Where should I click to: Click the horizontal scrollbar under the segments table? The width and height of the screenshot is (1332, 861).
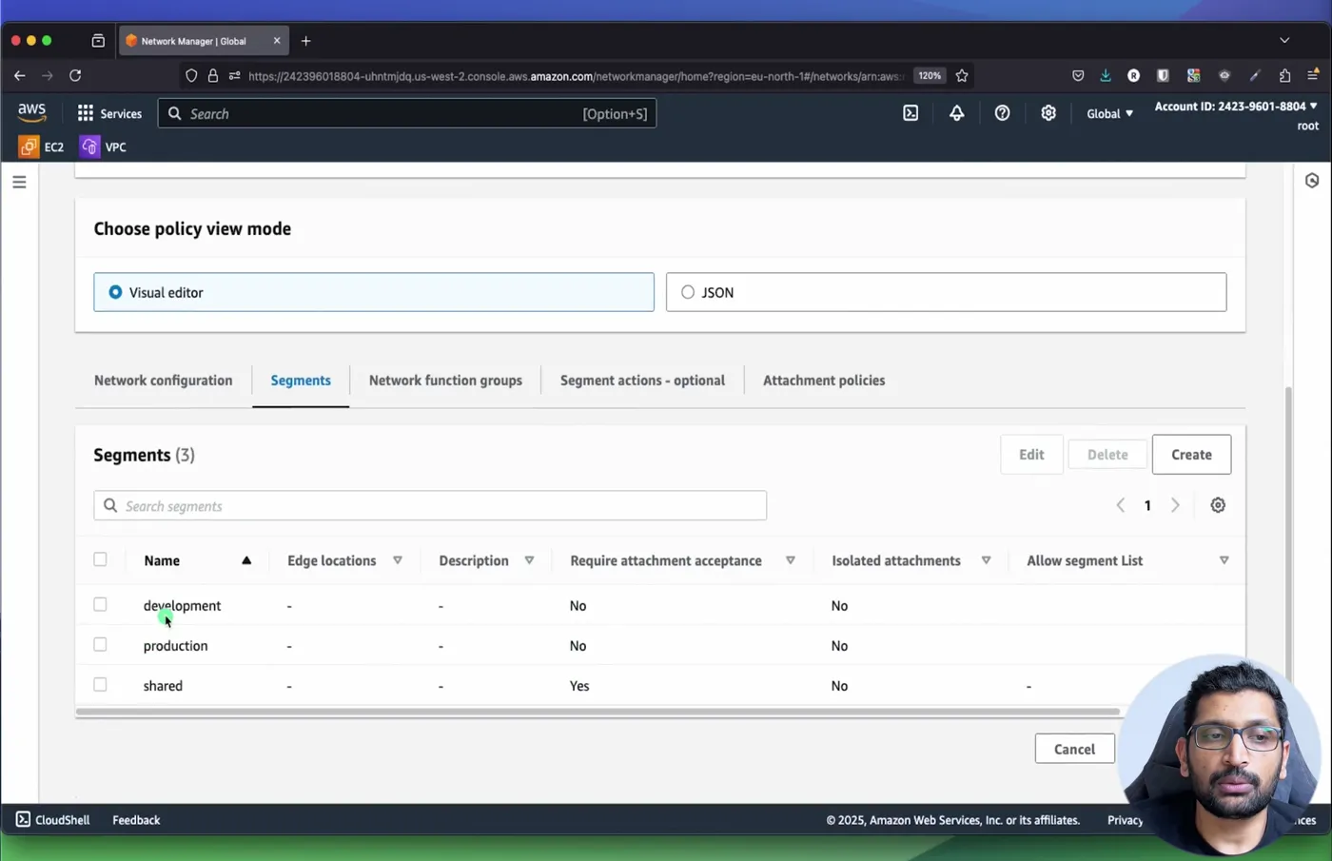click(597, 712)
